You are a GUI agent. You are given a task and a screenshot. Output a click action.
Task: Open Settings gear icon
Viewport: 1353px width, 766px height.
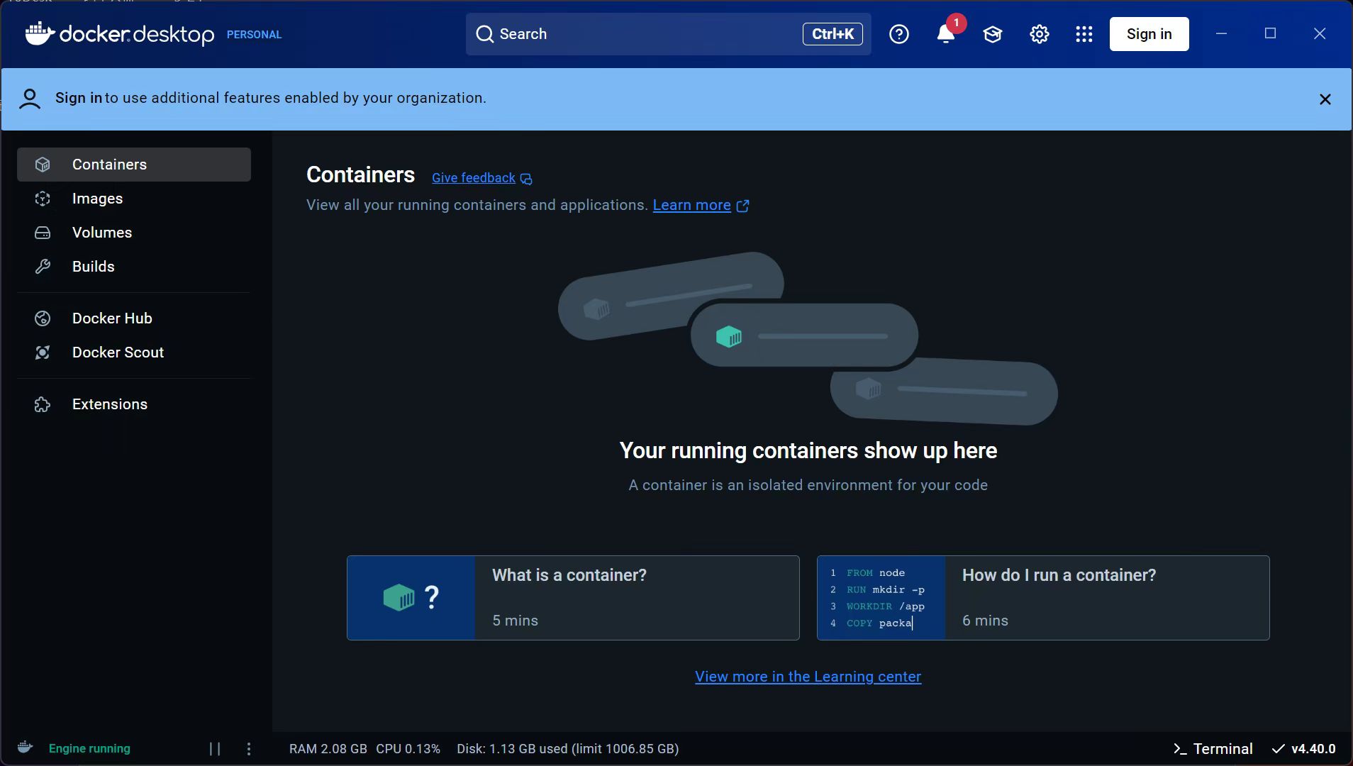click(1040, 34)
